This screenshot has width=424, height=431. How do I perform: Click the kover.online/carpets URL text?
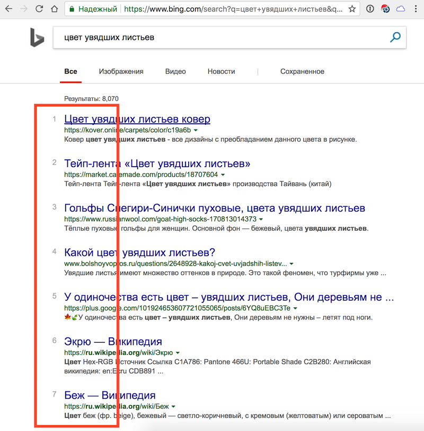[128, 130]
